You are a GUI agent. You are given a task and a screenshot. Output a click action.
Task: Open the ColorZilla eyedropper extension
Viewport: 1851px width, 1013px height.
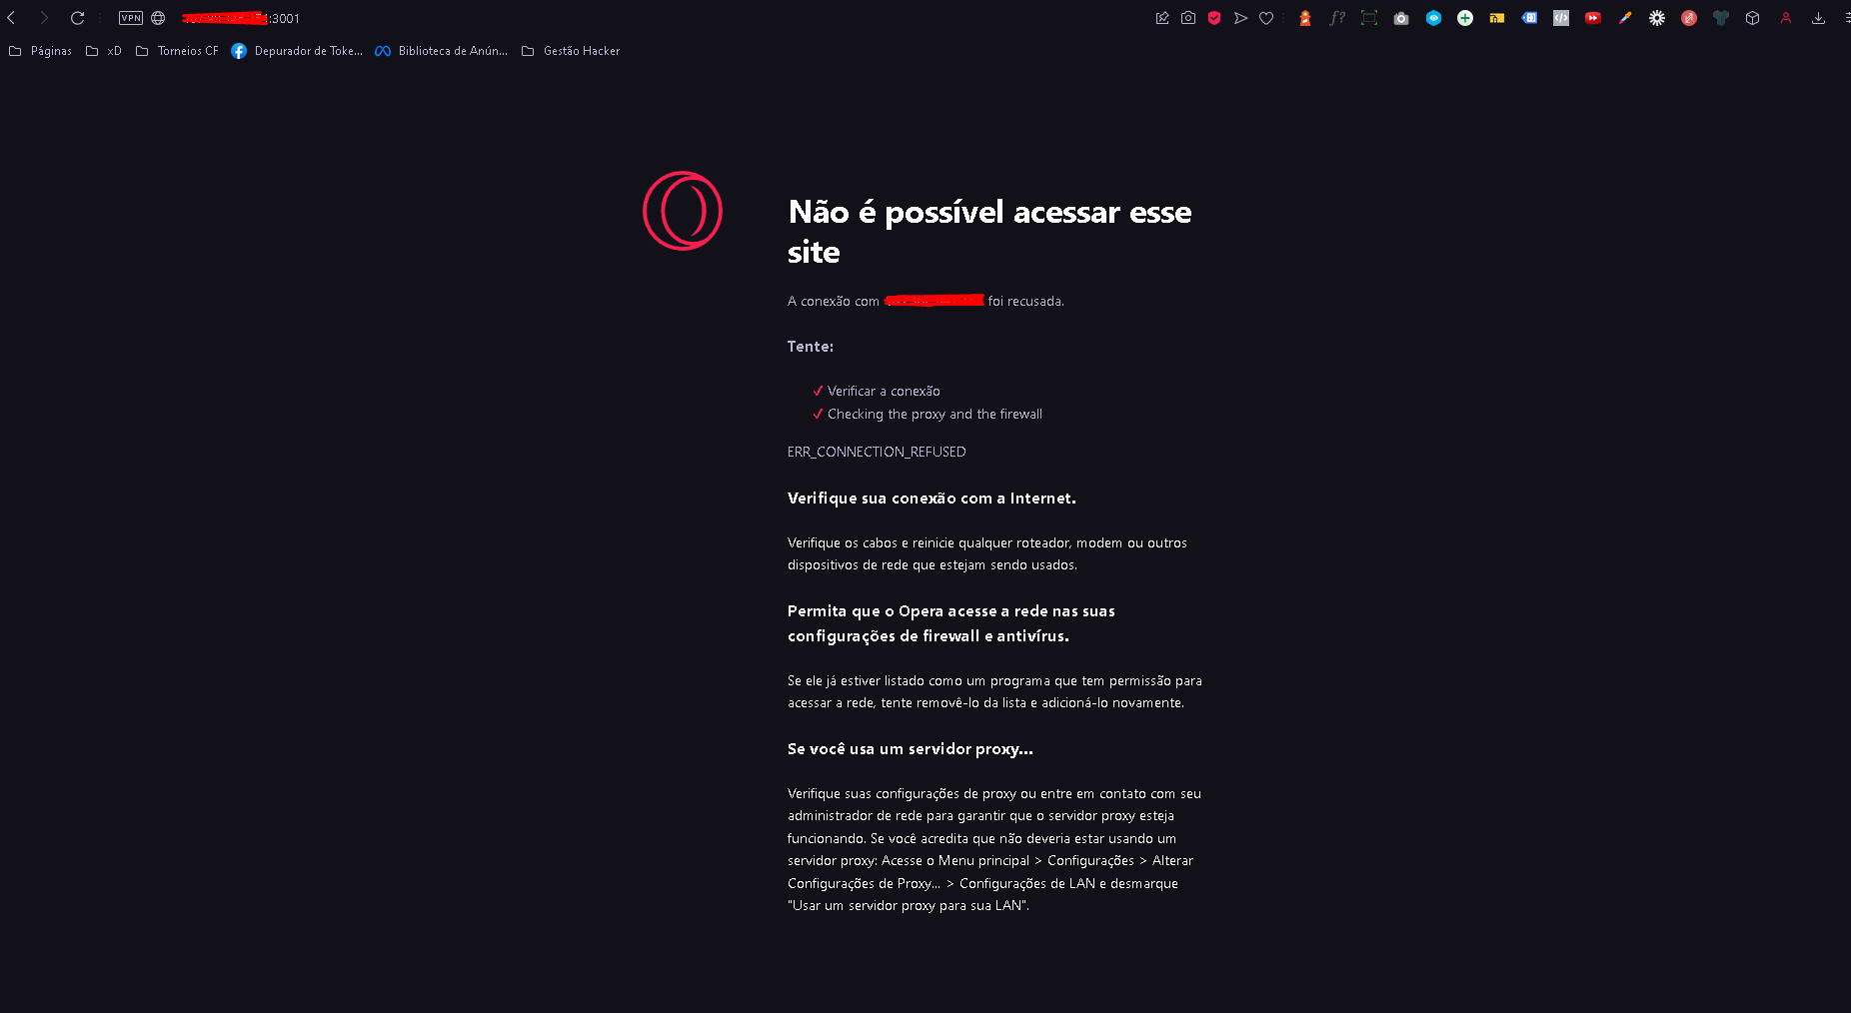pyautogui.click(x=1623, y=17)
